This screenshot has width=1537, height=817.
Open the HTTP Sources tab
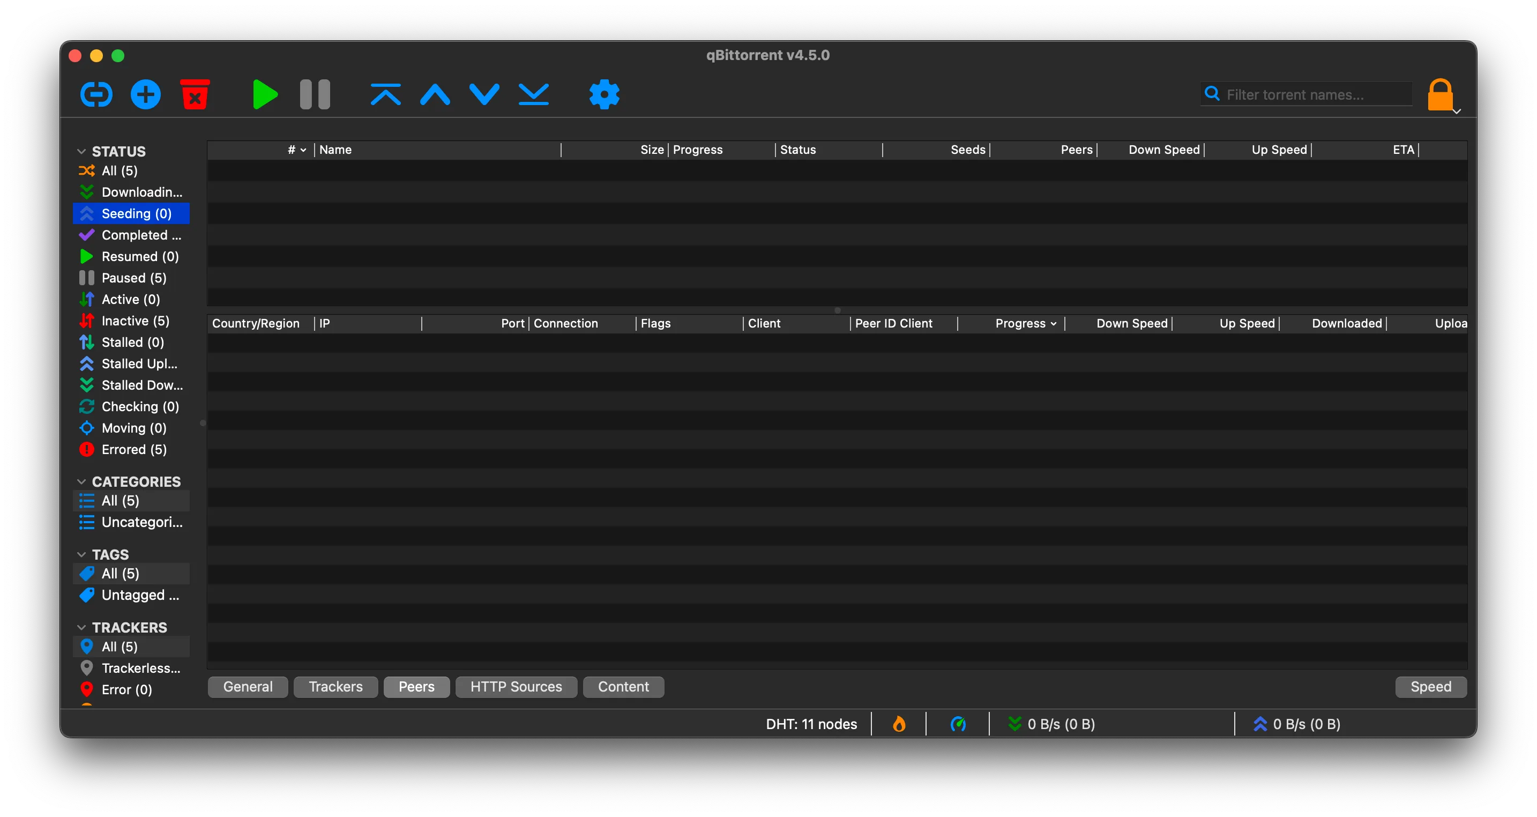tap(516, 686)
